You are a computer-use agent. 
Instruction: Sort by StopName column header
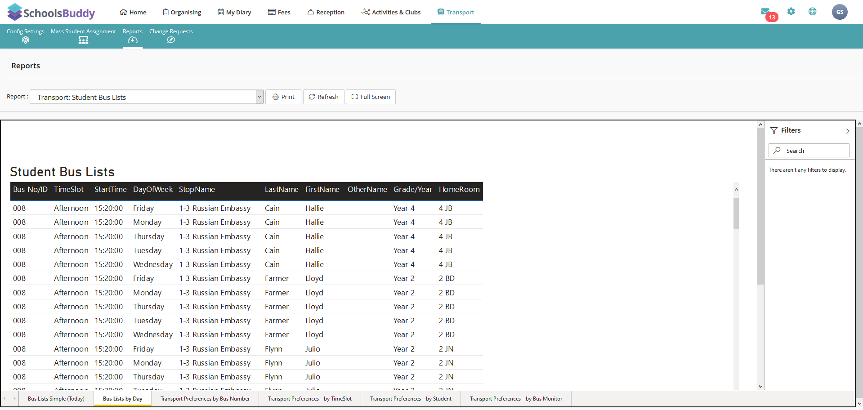click(197, 190)
